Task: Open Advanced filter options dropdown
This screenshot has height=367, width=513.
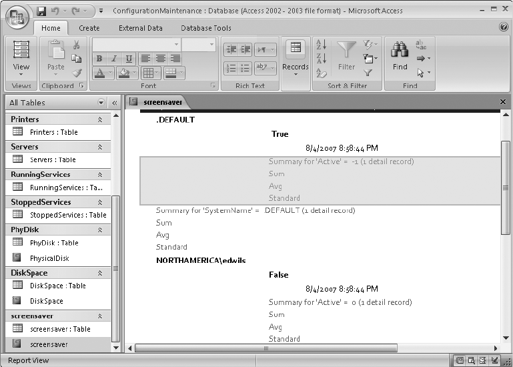Action: tap(370, 59)
